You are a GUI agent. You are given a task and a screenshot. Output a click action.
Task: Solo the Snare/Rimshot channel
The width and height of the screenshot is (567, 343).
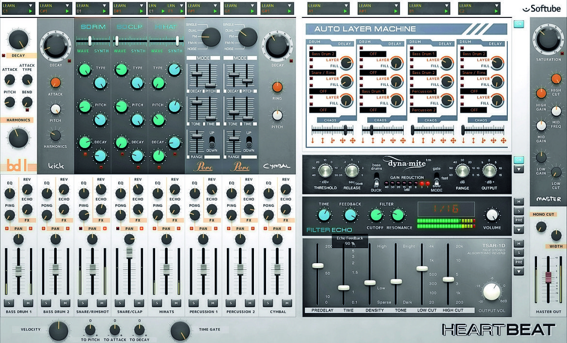tap(83, 302)
